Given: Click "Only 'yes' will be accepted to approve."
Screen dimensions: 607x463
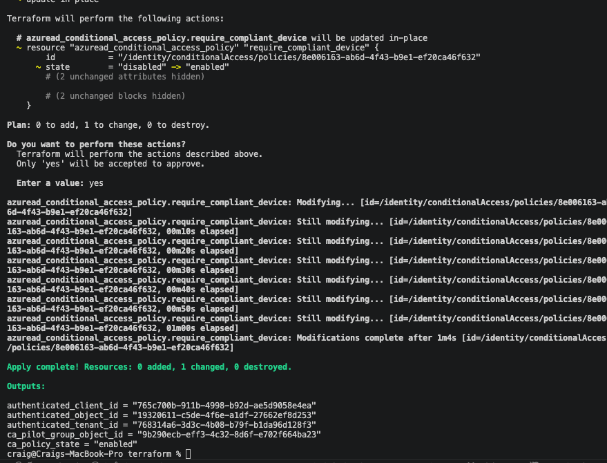Looking at the screenshot, I should 110,164.
